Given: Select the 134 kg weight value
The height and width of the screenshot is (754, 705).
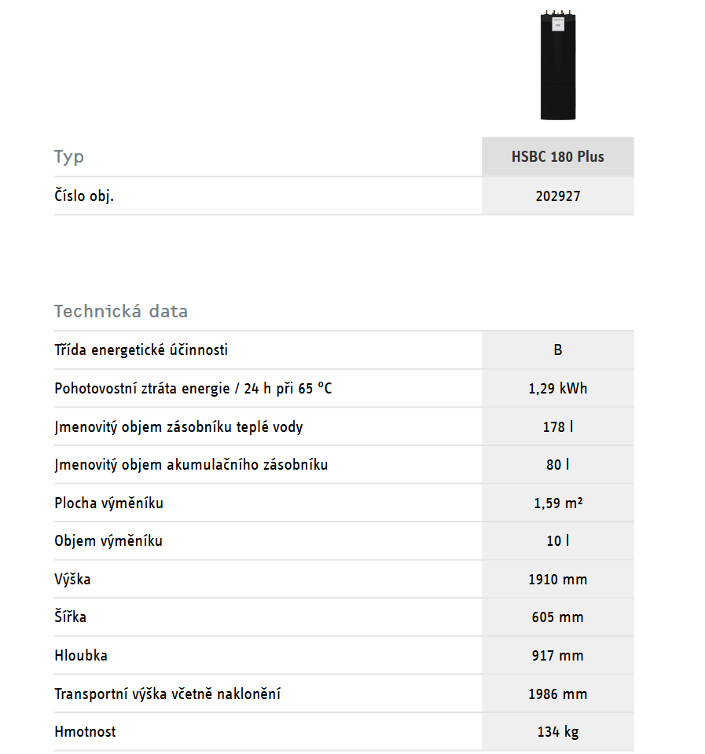Looking at the screenshot, I should tap(557, 732).
